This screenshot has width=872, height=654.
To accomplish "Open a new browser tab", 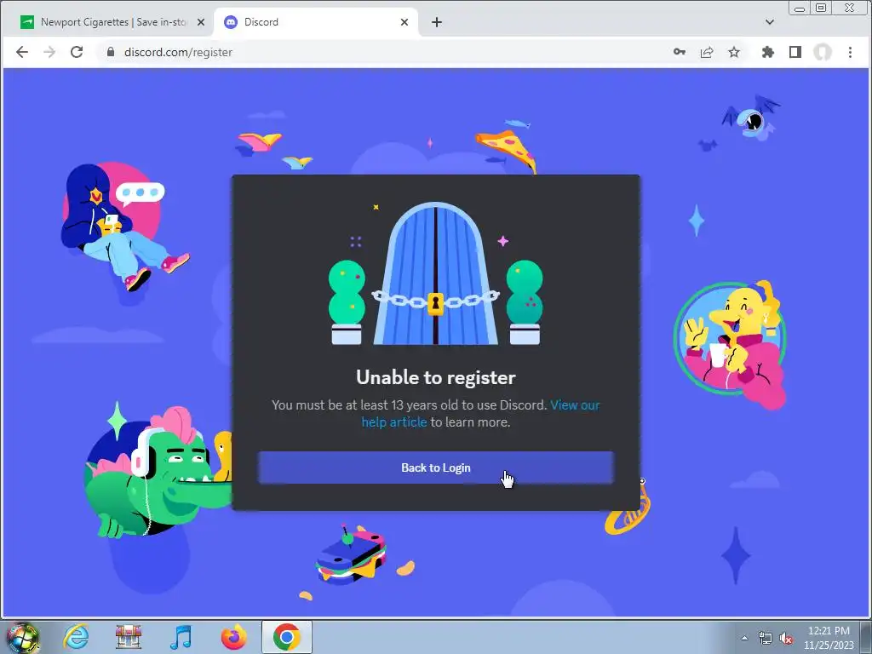I will [437, 22].
